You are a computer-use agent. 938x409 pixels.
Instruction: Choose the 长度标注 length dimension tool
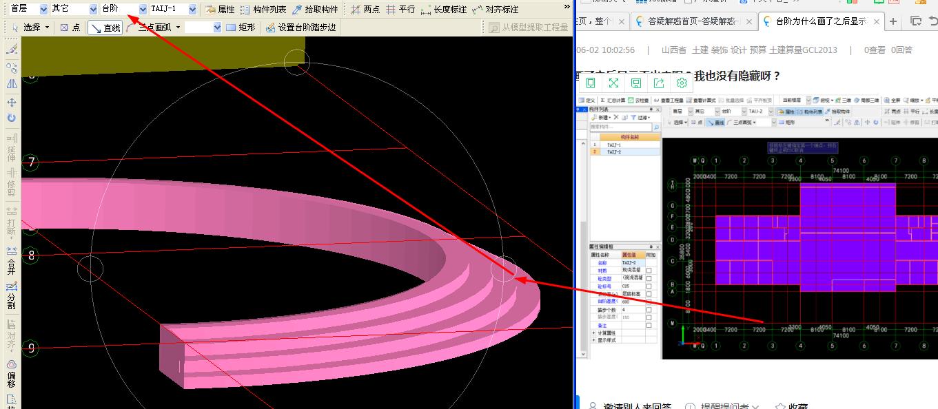click(x=443, y=10)
